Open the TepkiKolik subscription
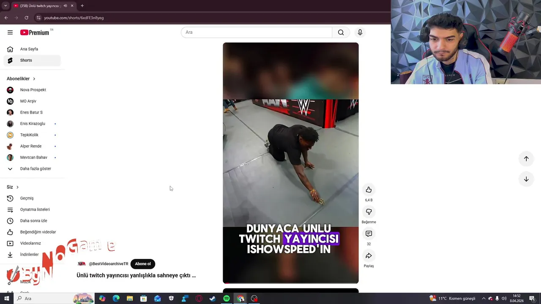The height and width of the screenshot is (304, 541). tap(32, 135)
